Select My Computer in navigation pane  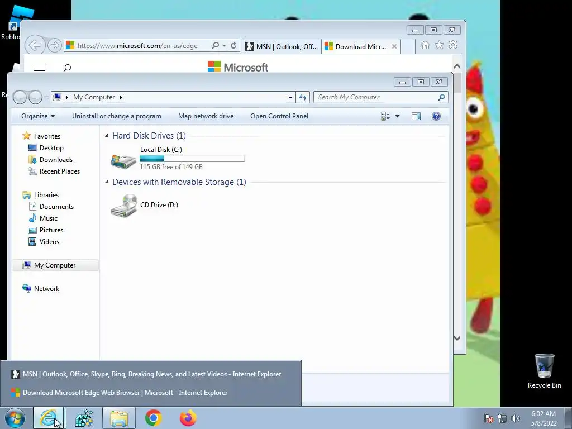55,265
